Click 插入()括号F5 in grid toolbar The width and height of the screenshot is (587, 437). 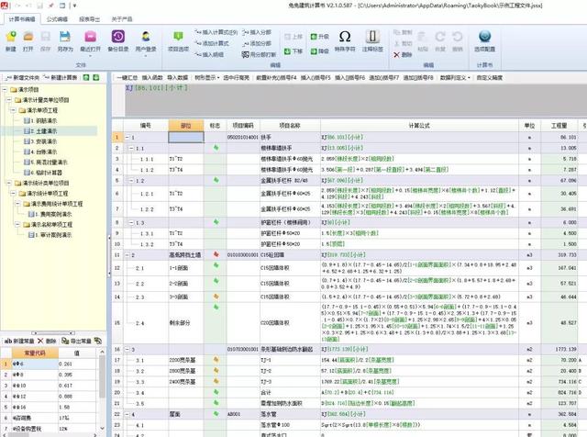[x=316, y=78]
